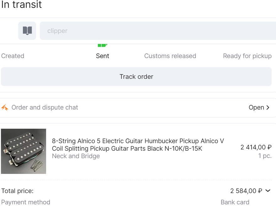Click the Open link for chat

(x=256, y=107)
